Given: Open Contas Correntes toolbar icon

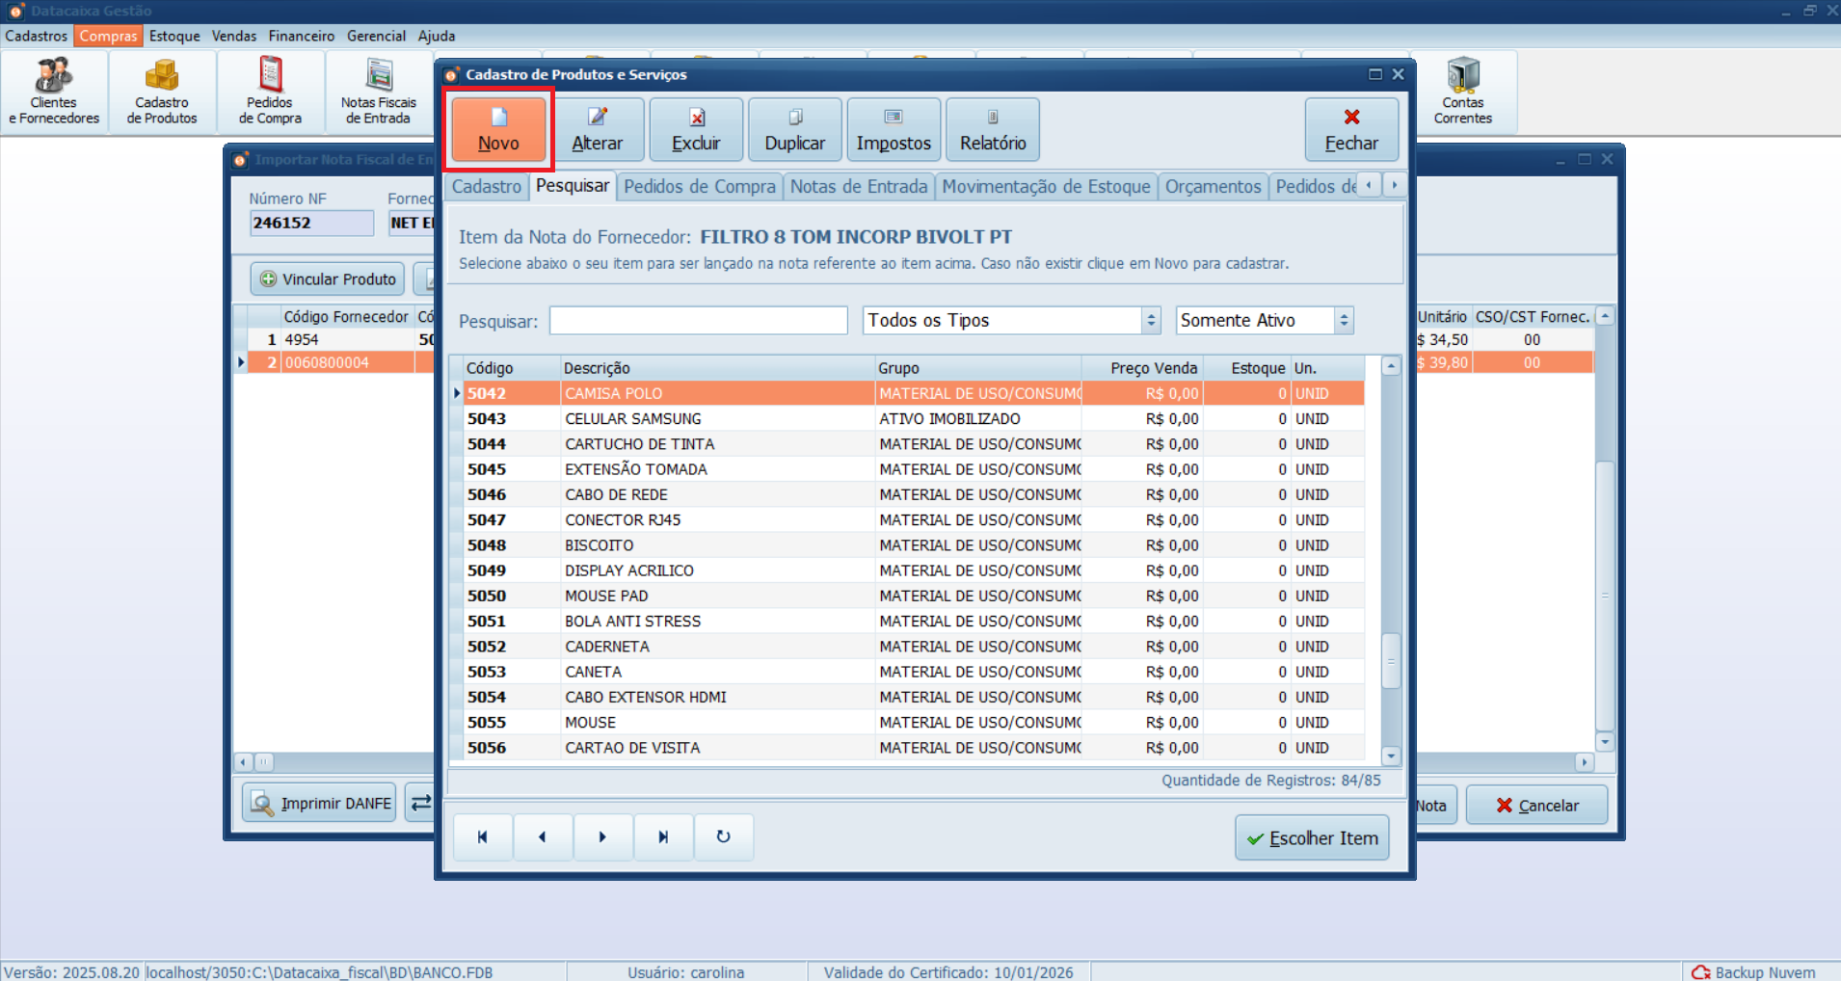Looking at the screenshot, I should click(x=1462, y=93).
